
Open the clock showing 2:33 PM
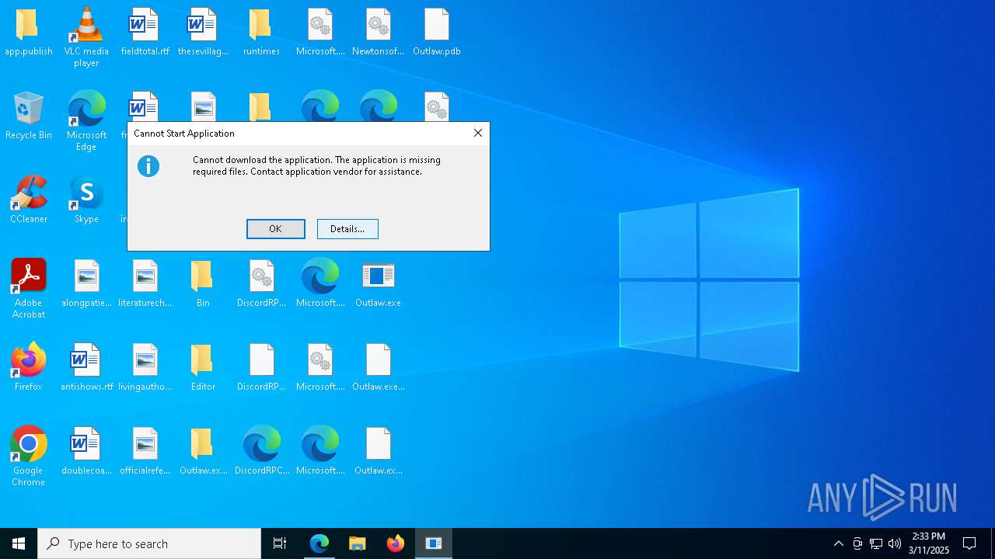pos(929,543)
